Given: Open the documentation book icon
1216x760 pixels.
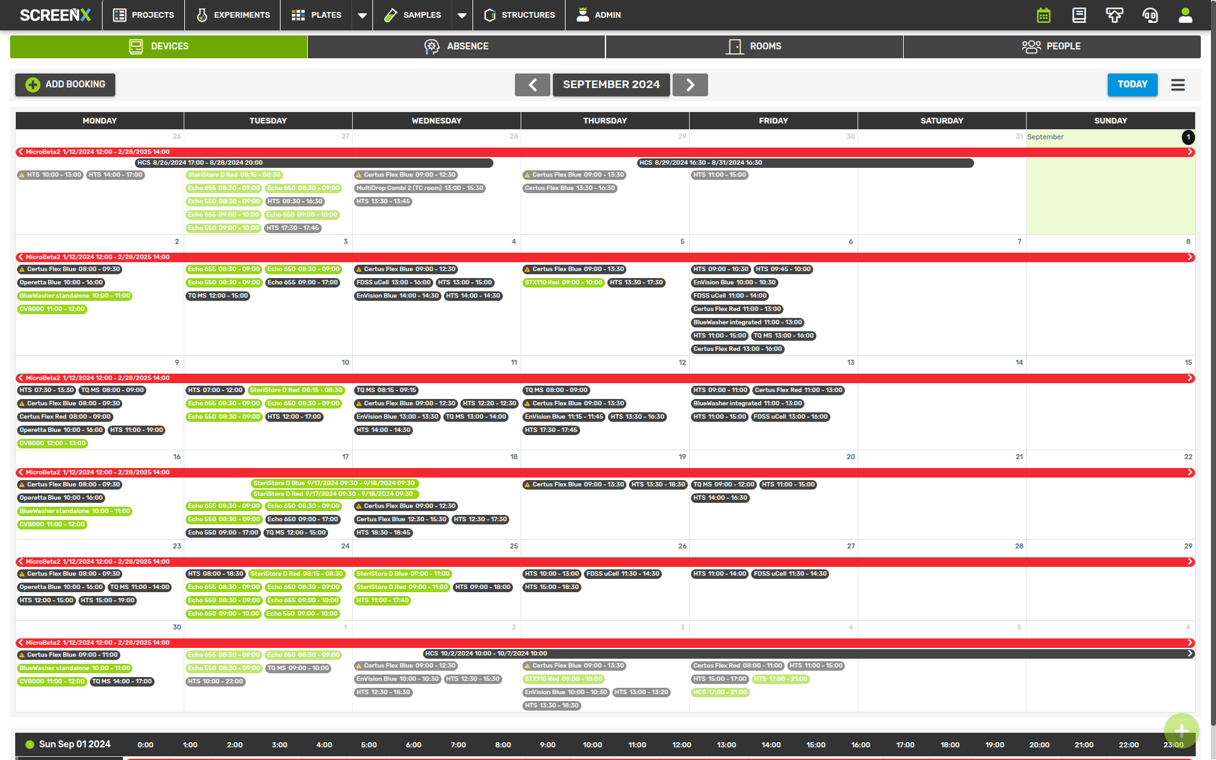Looking at the screenshot, I should (1079, 15).
